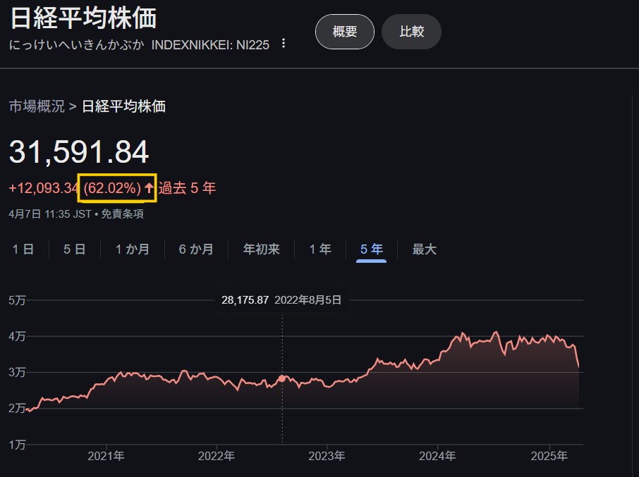This screenshot has width=639, height=477.
Task: Click the (62.02%) percentage change
Action: tap(111, 188)
